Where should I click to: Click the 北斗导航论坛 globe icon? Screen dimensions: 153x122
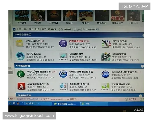(20, 56)
